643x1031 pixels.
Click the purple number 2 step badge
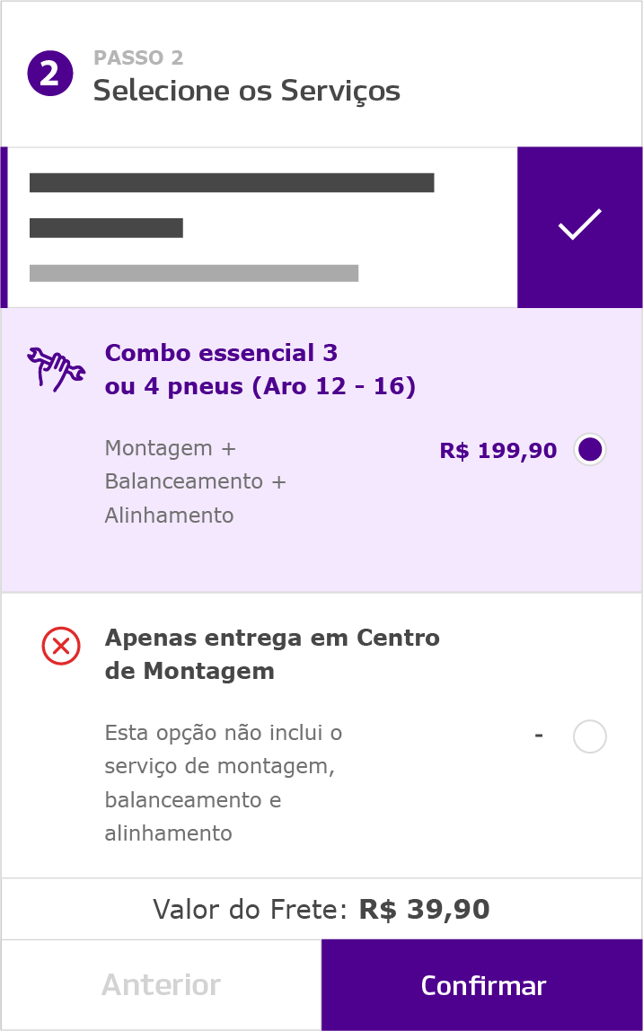(x=50, y=72)
